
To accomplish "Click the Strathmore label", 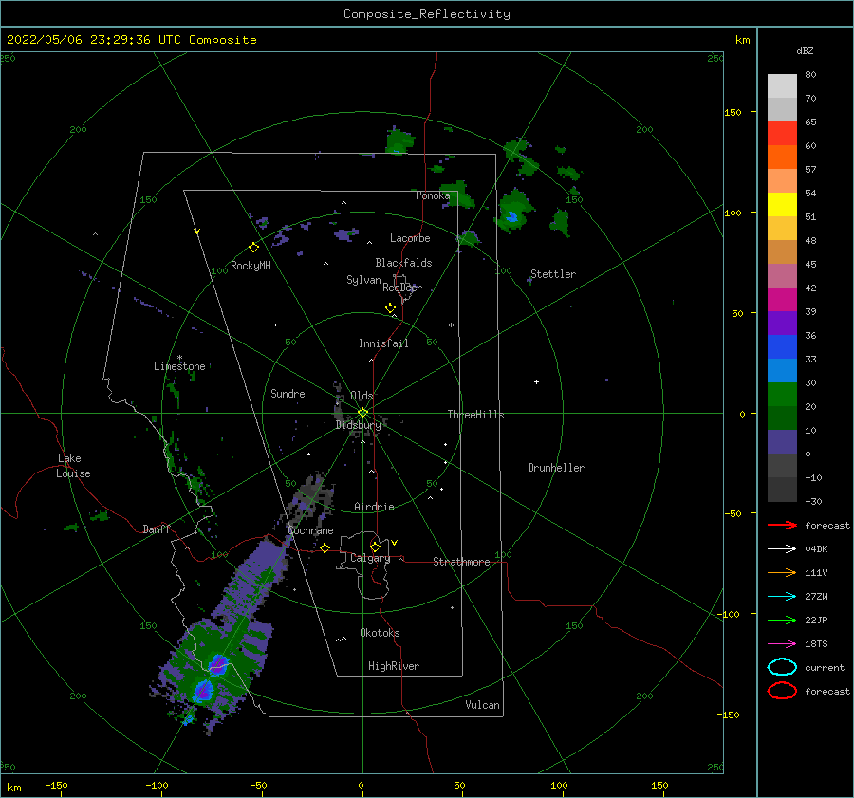I will pyautogui.click(x=461, y=562).
